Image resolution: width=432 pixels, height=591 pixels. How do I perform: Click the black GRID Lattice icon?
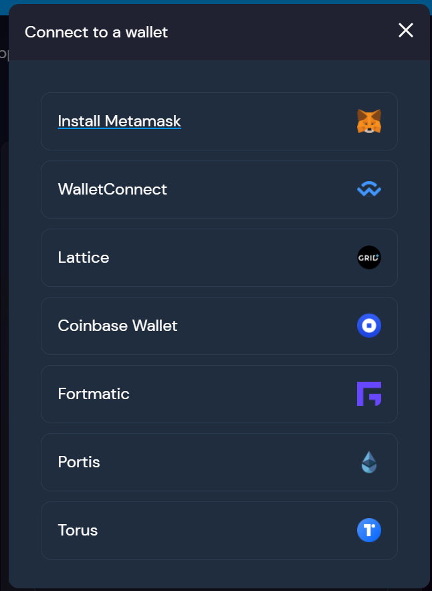tap(369, 257)
